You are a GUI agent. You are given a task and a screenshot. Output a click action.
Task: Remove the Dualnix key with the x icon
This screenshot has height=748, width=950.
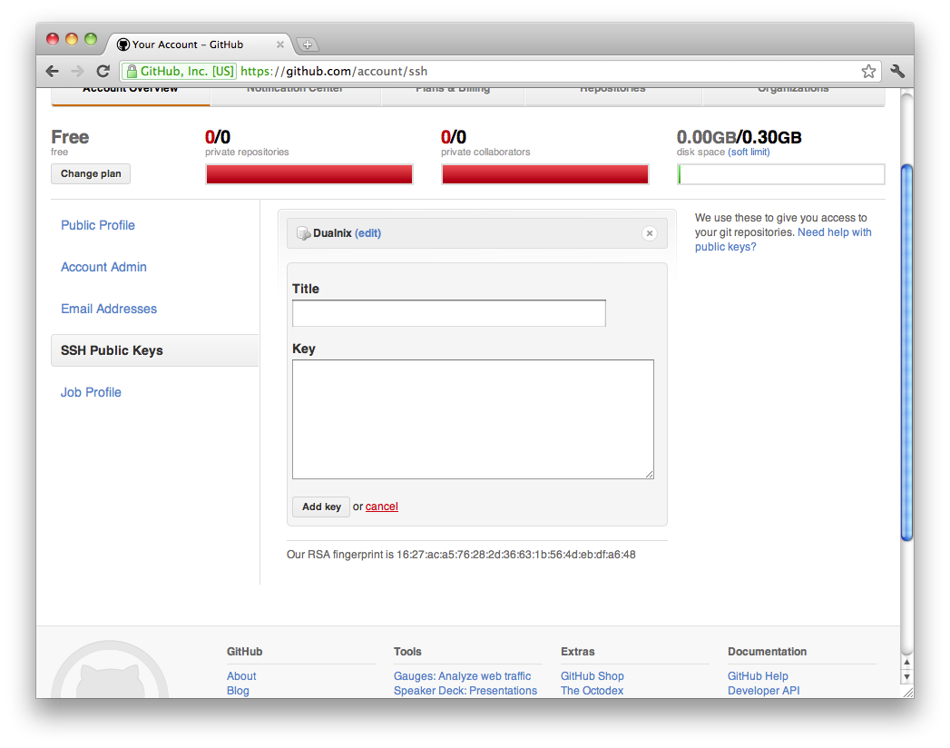click(650, 233)
